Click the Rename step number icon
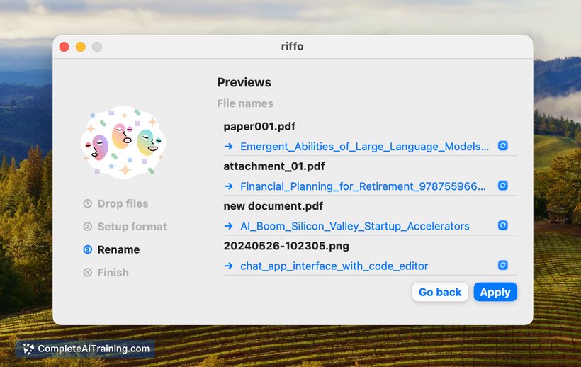 tap(87, 249)
